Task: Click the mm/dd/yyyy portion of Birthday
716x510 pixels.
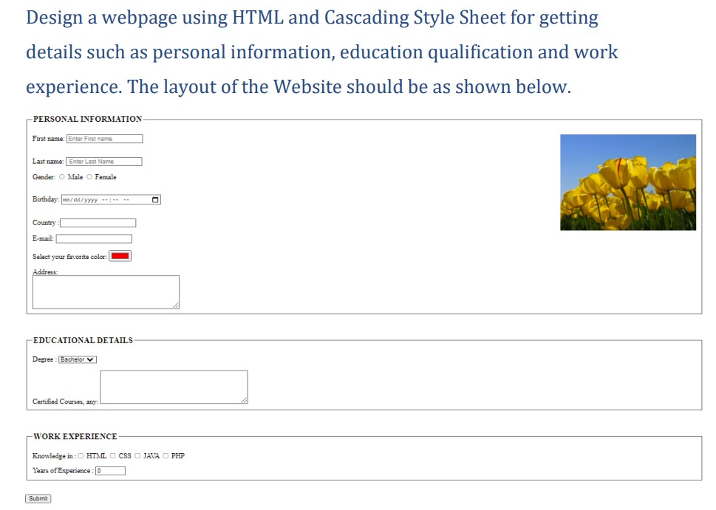Action: pyautogui.click(x=80, y=199)
